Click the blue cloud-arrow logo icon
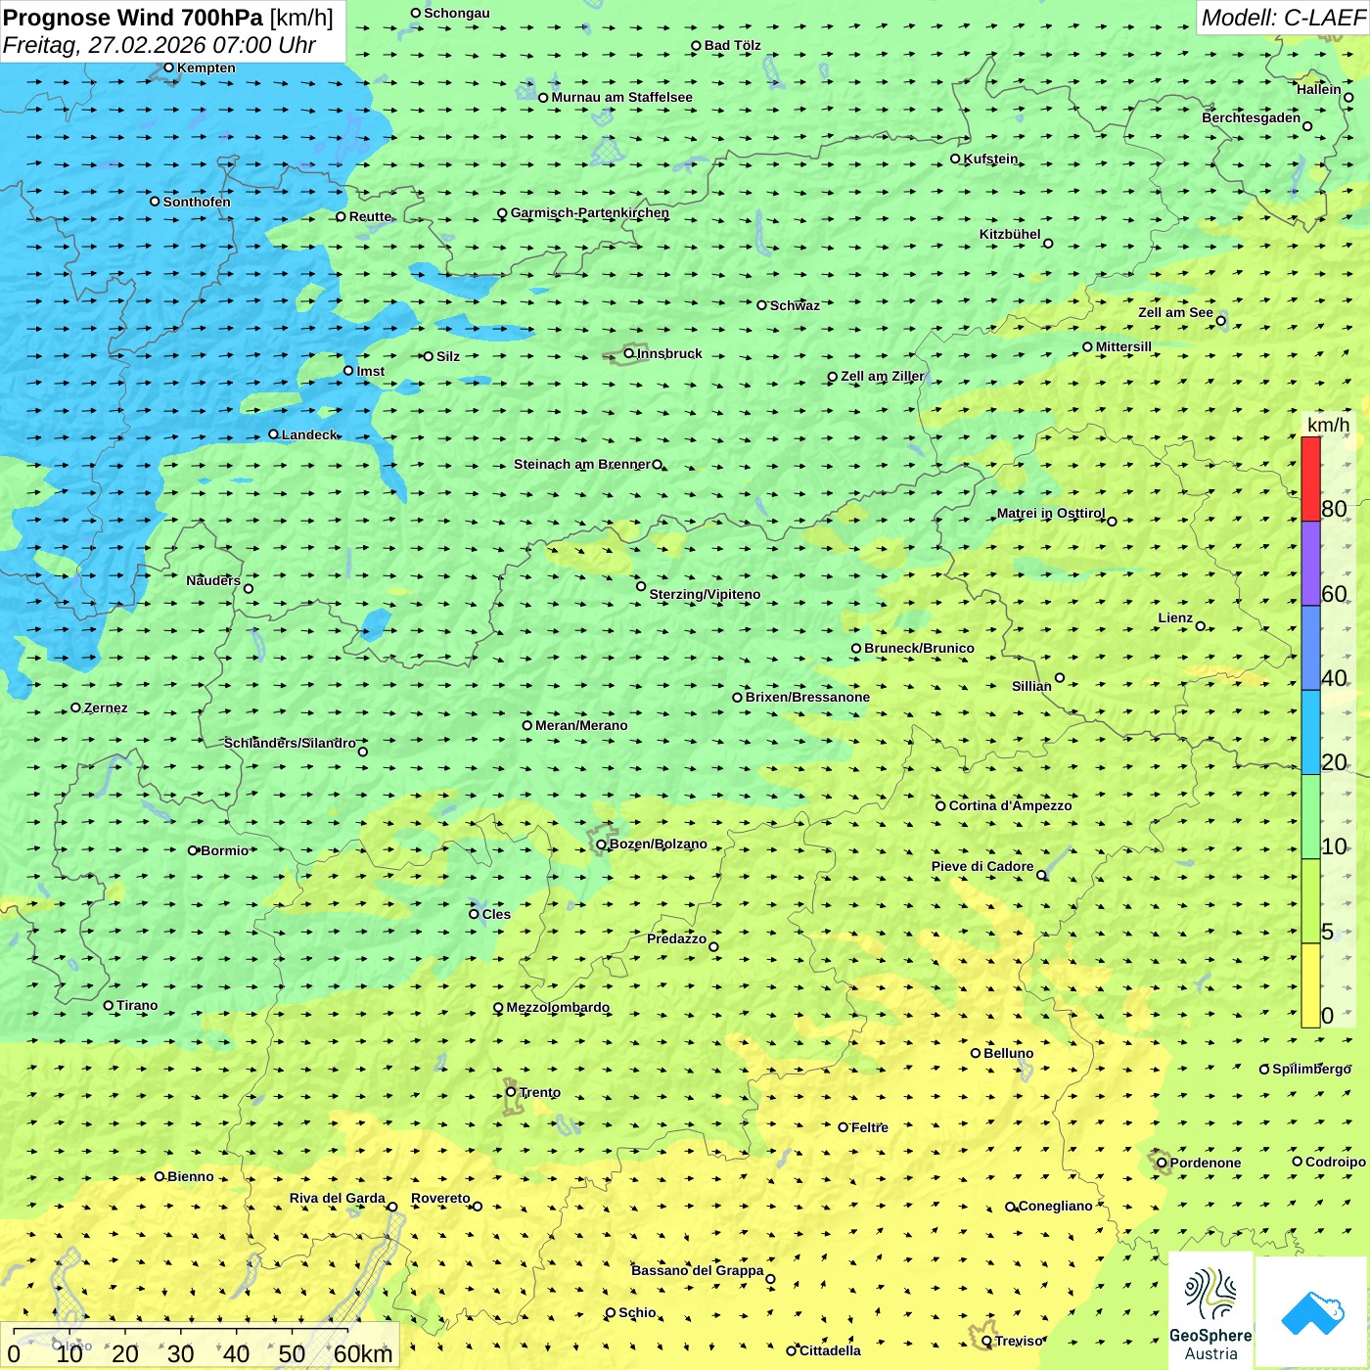Screen dimensions: 1370x1370 click(1312, 1312)
